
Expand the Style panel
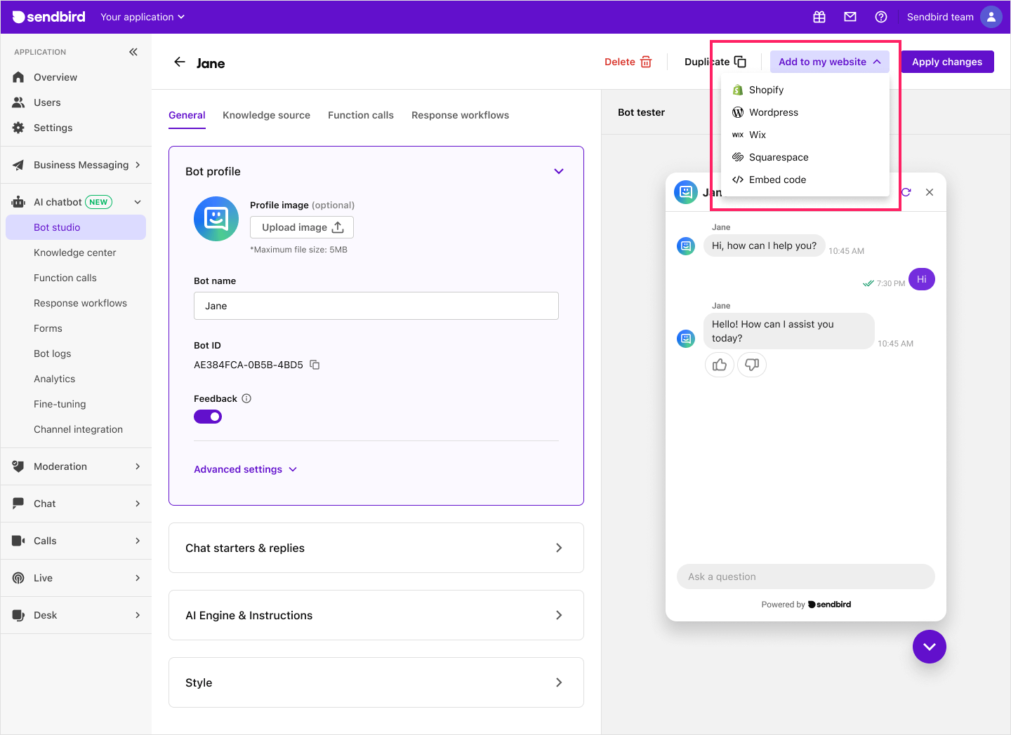coord(376,682)
